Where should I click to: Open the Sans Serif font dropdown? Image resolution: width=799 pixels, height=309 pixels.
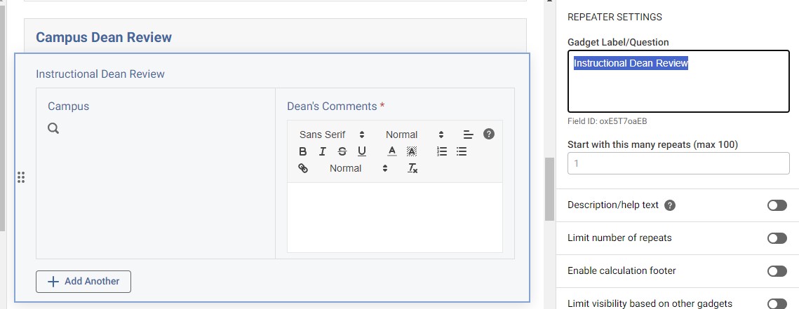pyautogui.click(x=332, y=135)
